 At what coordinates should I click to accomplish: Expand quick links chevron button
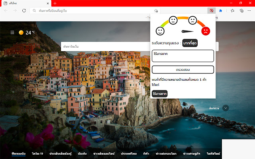point(226,108)
